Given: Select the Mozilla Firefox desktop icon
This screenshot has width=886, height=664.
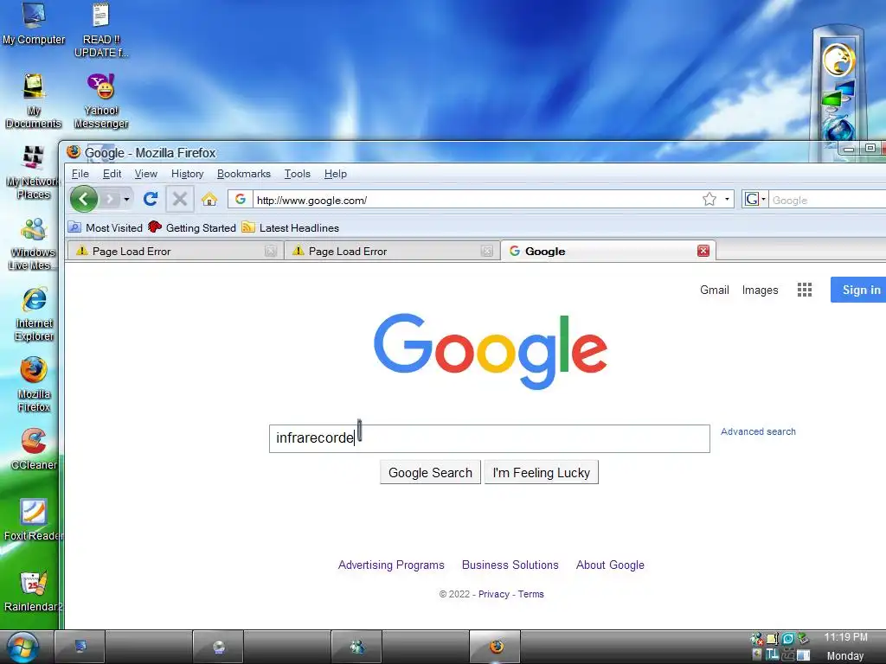Looking at the screenshot, I should 34,385.
